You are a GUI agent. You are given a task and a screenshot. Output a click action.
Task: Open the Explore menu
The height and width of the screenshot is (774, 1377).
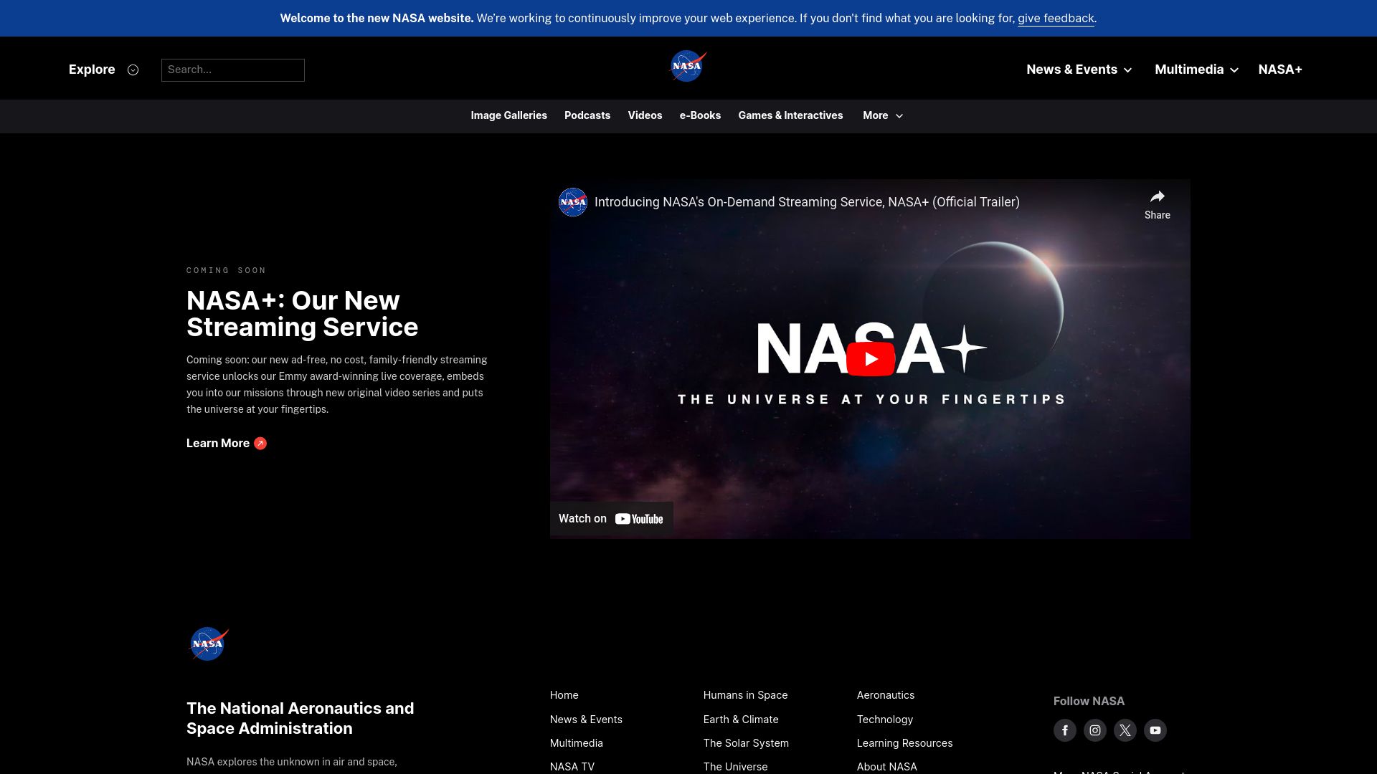click(x=92, y=70)
